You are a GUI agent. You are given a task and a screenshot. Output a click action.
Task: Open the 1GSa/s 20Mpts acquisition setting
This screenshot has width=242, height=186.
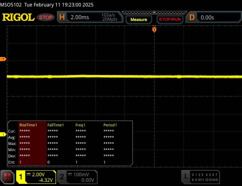pyautogui.click(x=109, y=17)
